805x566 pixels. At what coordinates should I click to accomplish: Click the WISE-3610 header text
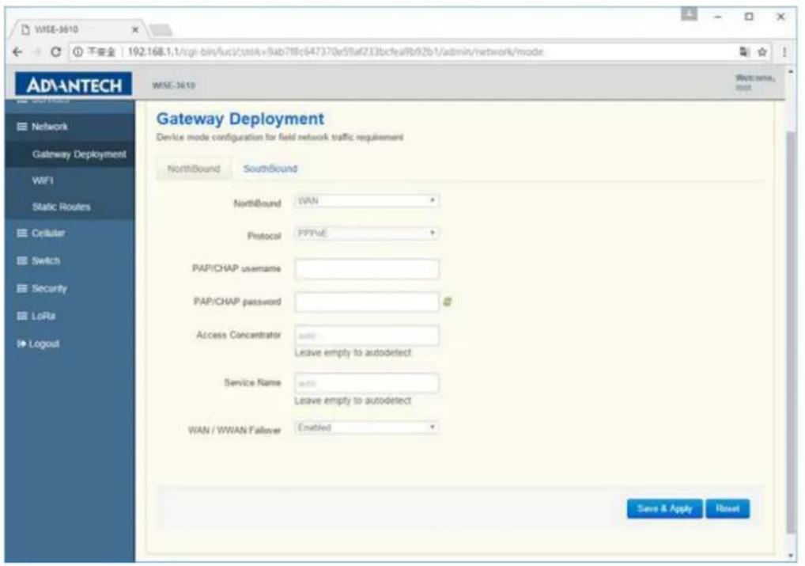[173, 85]
